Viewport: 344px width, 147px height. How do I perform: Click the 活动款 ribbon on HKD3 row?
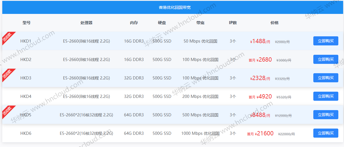[8, 74]
